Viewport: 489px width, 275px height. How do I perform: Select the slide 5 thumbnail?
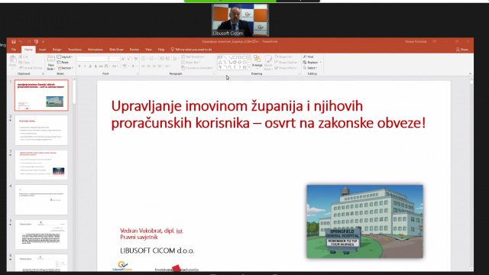click(41, 235)
